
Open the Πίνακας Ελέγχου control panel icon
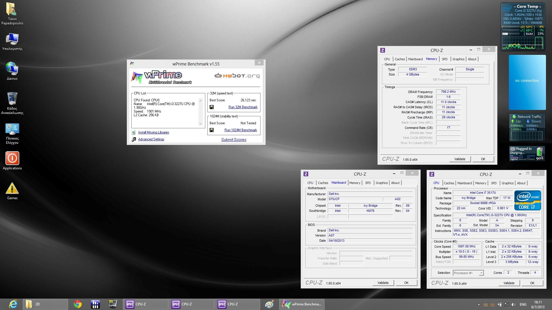(12, 134)
